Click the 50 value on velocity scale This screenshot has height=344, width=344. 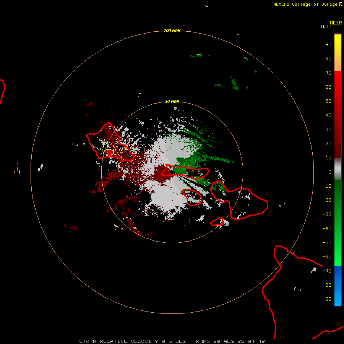pyautogui.click(x=328, y=101)
